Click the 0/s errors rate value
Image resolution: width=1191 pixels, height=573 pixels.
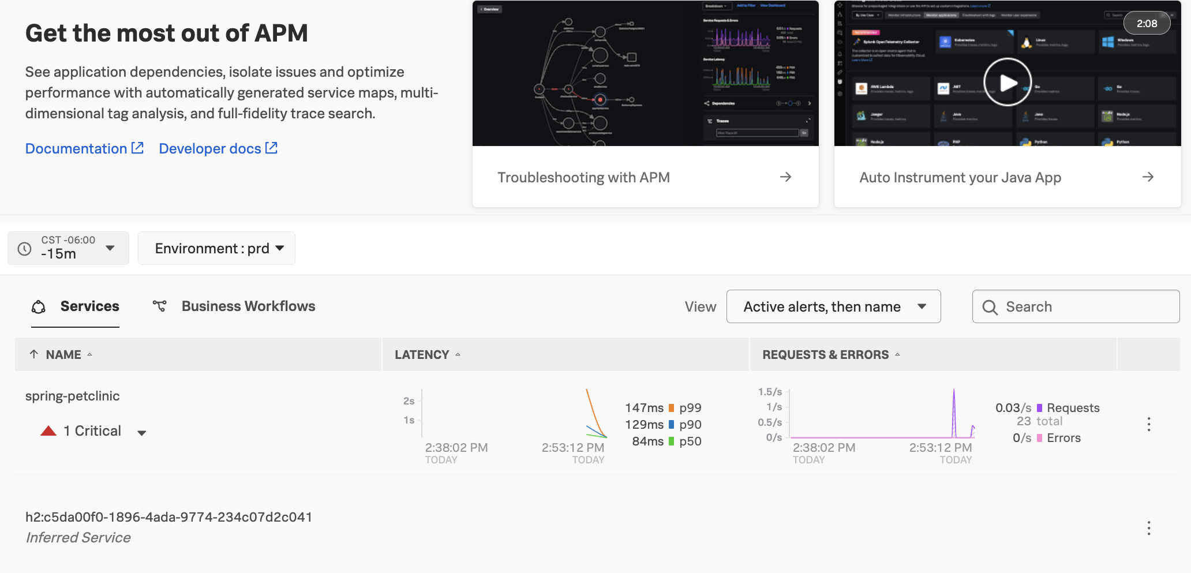[x=1022, y=438]
